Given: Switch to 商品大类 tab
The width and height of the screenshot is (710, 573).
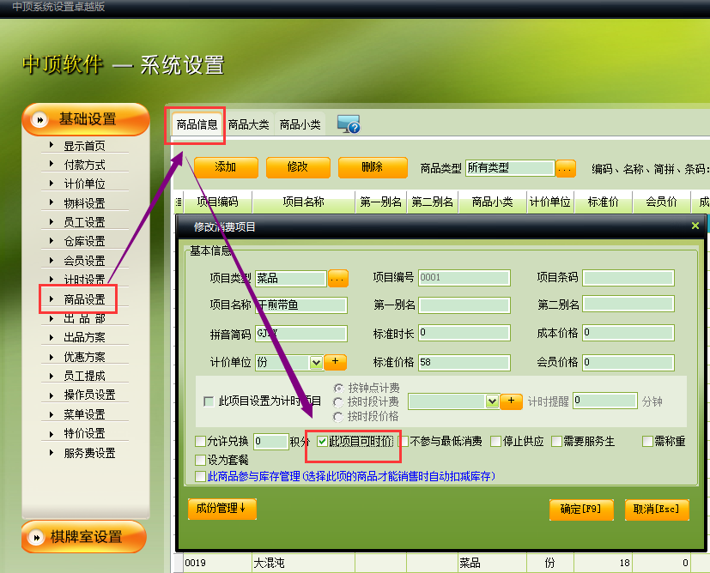Looking at the screenshot, I should pos(249,124).
